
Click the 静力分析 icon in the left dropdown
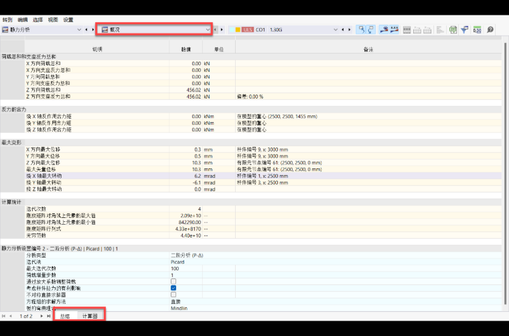click(x=5, y=30)
